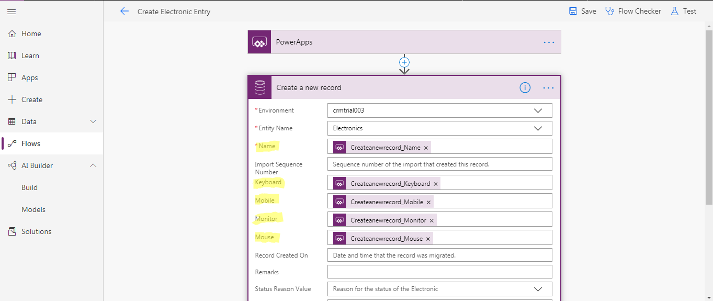Remove the Createanewrecord_Mouse token

pos(428,239)
